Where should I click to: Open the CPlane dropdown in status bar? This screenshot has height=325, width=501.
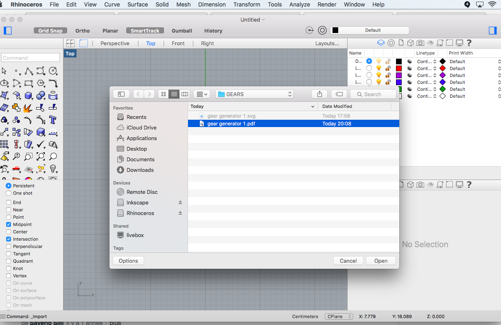pyautogui.click(x=339, y=316)
